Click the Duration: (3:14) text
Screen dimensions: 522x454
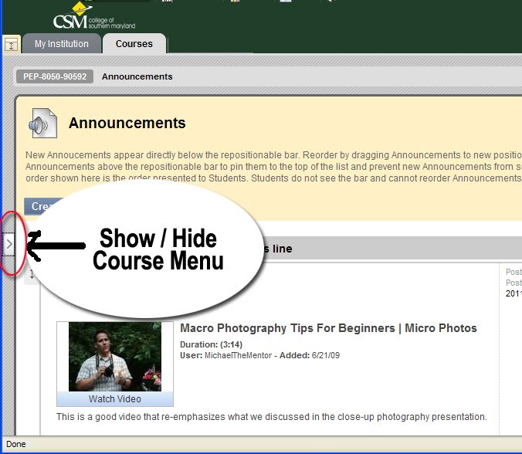click(211, 344)
